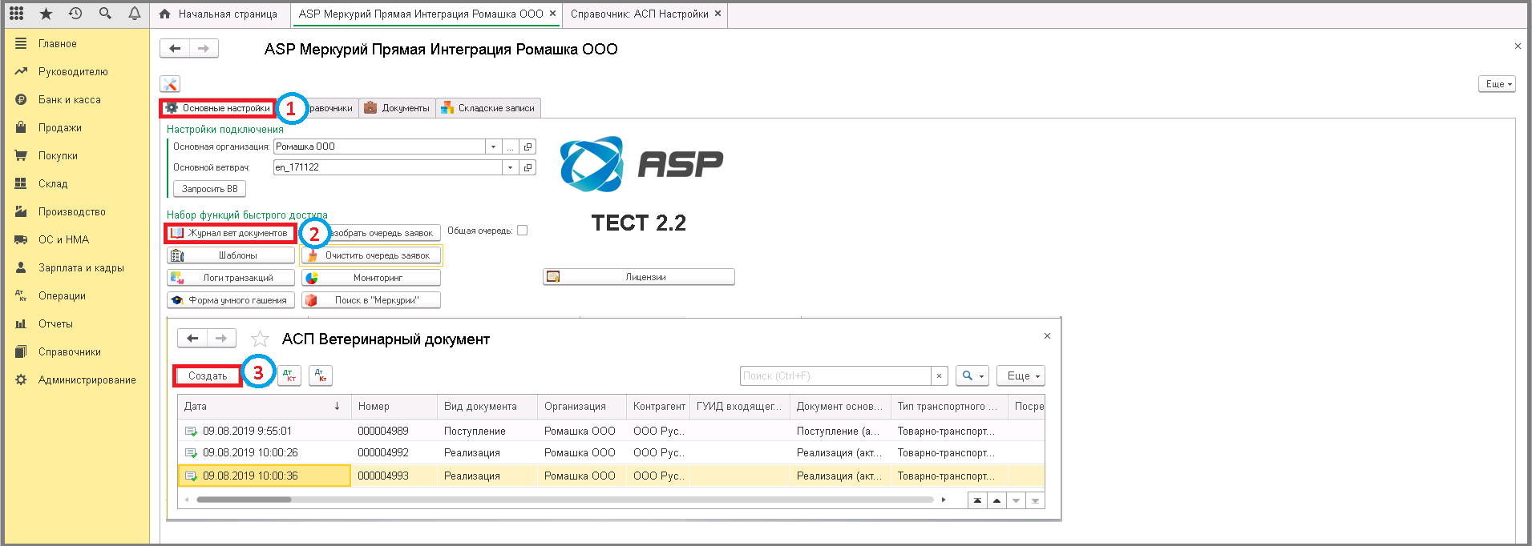The height and width of the screenshot is (546, 1532).
Task: Toggle the Общая очередь checkbox
Action: [523, 231]
